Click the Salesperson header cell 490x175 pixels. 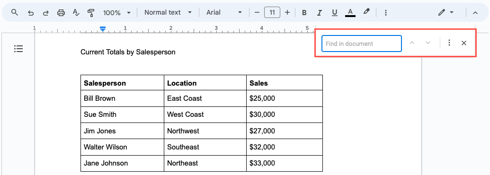coord(122,83)
